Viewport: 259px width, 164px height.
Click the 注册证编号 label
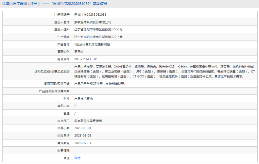coord(62,15)
